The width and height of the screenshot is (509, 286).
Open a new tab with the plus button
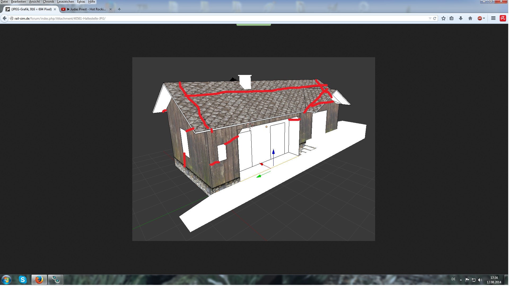tap(119, 9)
